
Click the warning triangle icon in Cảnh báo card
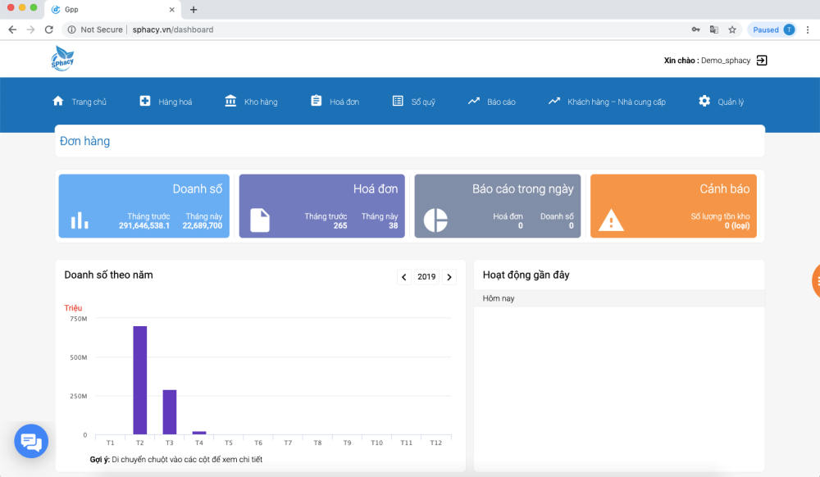click(611, 220)
